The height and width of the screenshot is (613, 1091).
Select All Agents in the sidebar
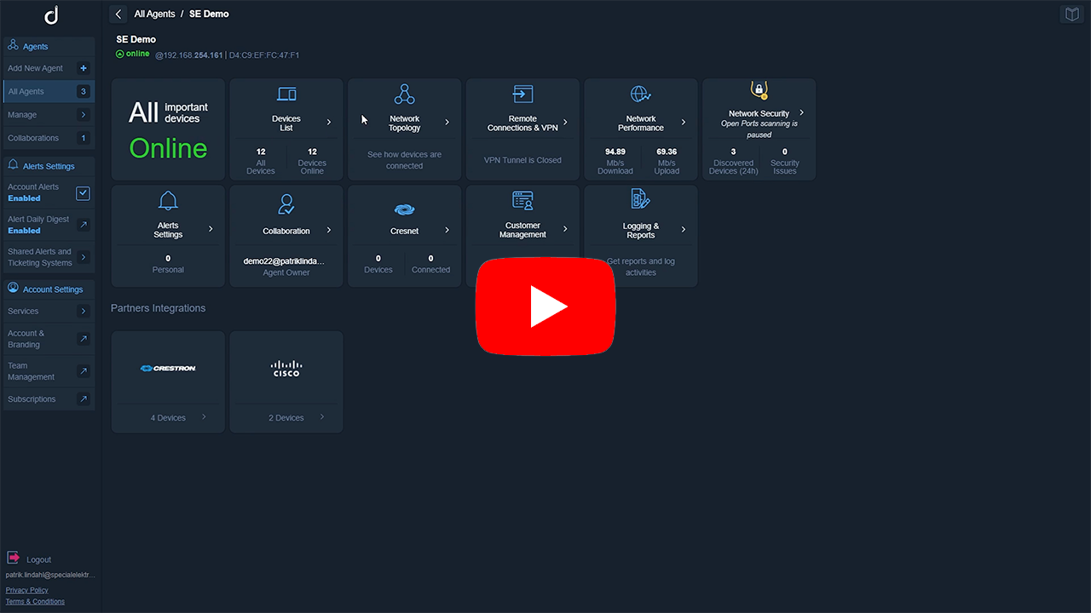click(x=49, y=91)
